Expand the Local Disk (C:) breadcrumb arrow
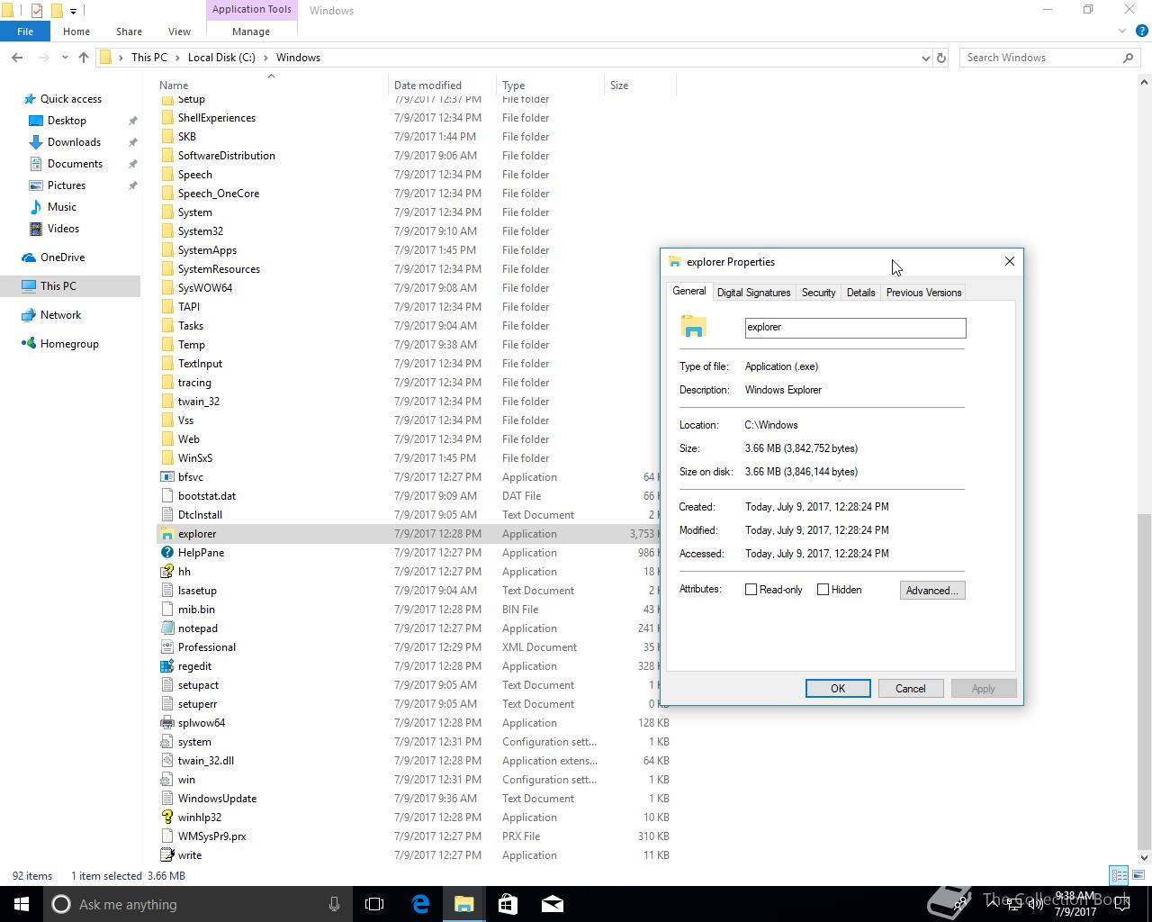This screenshot has width=1152, height=922. (264, 58)
